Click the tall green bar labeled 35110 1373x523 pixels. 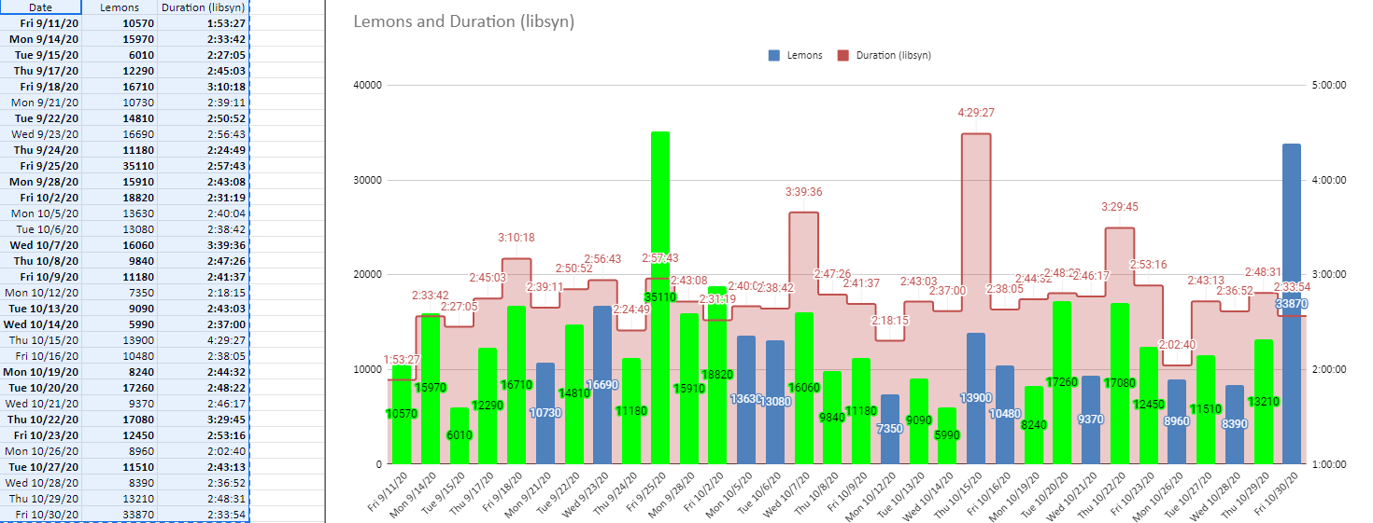660,297
